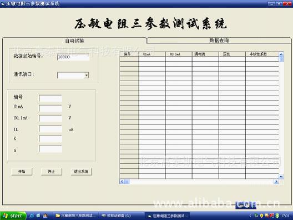Click the 编号 column header in table
Screen dimensions: 293x220
point(129,54)
